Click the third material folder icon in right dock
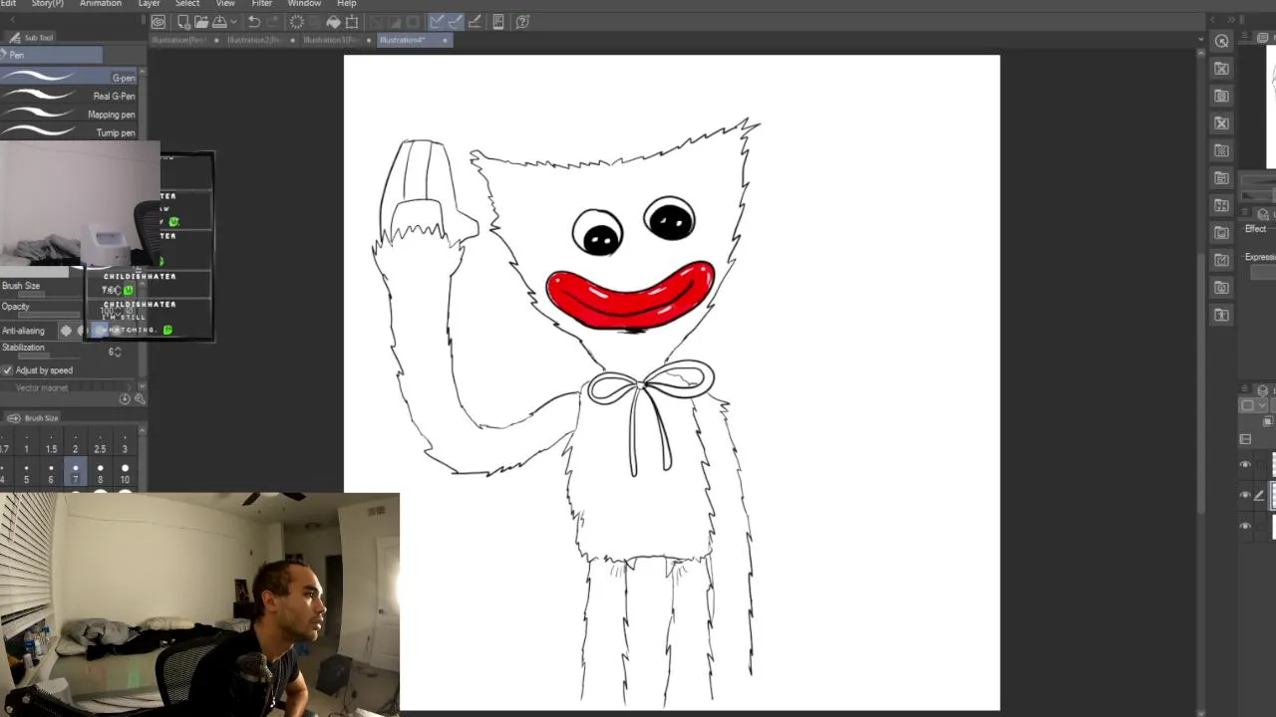This screenshot has width=1276, height=717. tap(1222, 96)
